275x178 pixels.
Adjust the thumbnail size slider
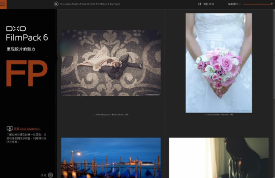[258, 4]
